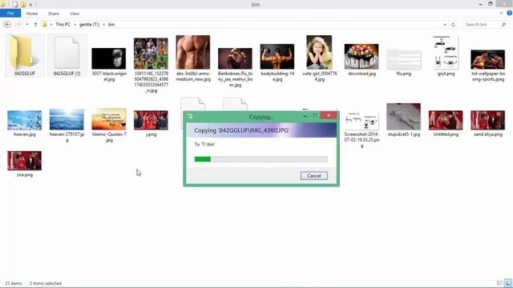513x288 pixels.
Task: Click 'gentle (T:)' breadcrumb in address bar
Action: coord(89,25)
